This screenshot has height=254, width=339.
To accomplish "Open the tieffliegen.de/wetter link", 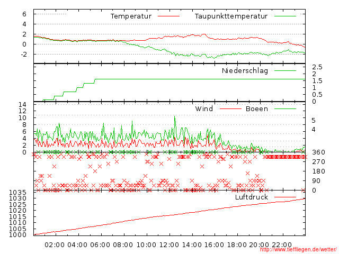I will [x=298, y=250].
